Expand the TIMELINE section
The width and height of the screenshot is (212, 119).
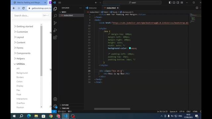coord(65,108)
